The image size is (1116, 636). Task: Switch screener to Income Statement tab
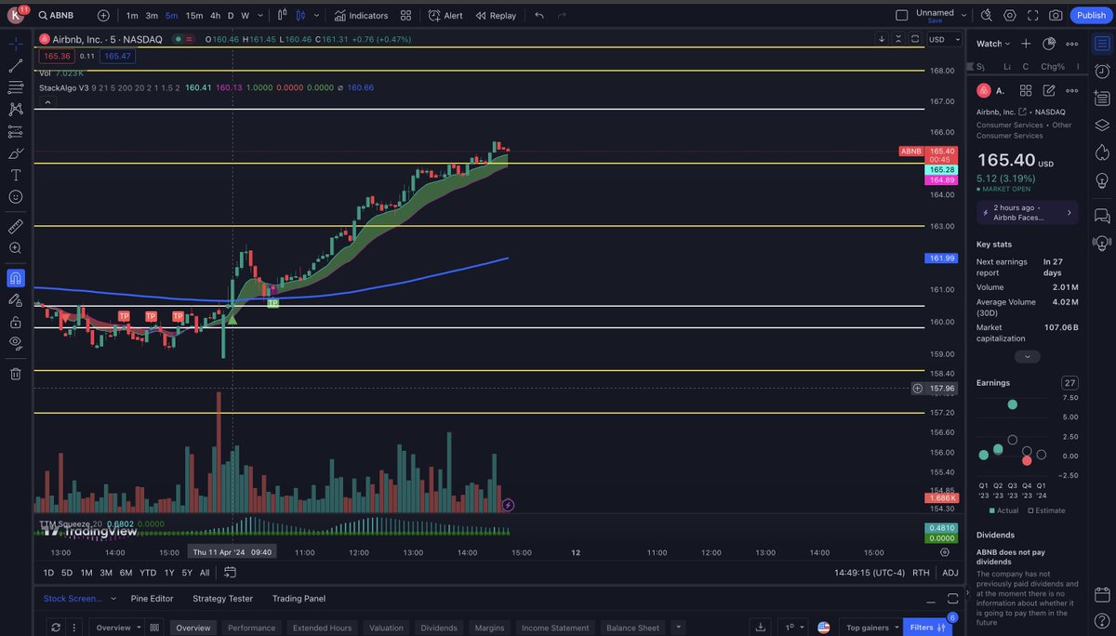555,628
